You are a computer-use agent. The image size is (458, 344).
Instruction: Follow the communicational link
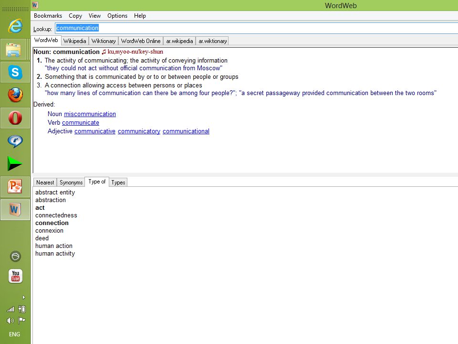pyautogui.click(x=186, y=131)
